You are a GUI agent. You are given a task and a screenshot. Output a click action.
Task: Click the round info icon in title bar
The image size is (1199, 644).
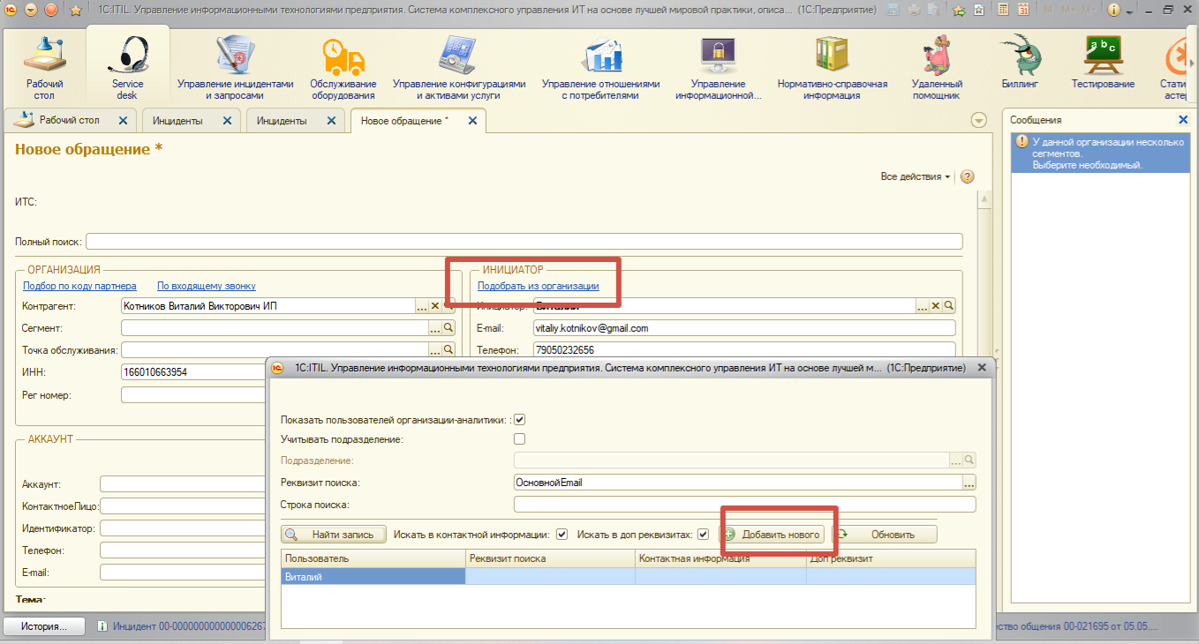(1113, 10)
